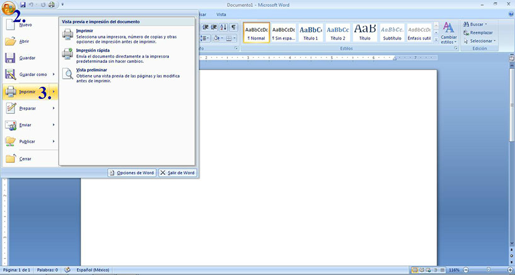
Task: Open the Seleccionar dropdown
Action: click(x=480, y=41)
